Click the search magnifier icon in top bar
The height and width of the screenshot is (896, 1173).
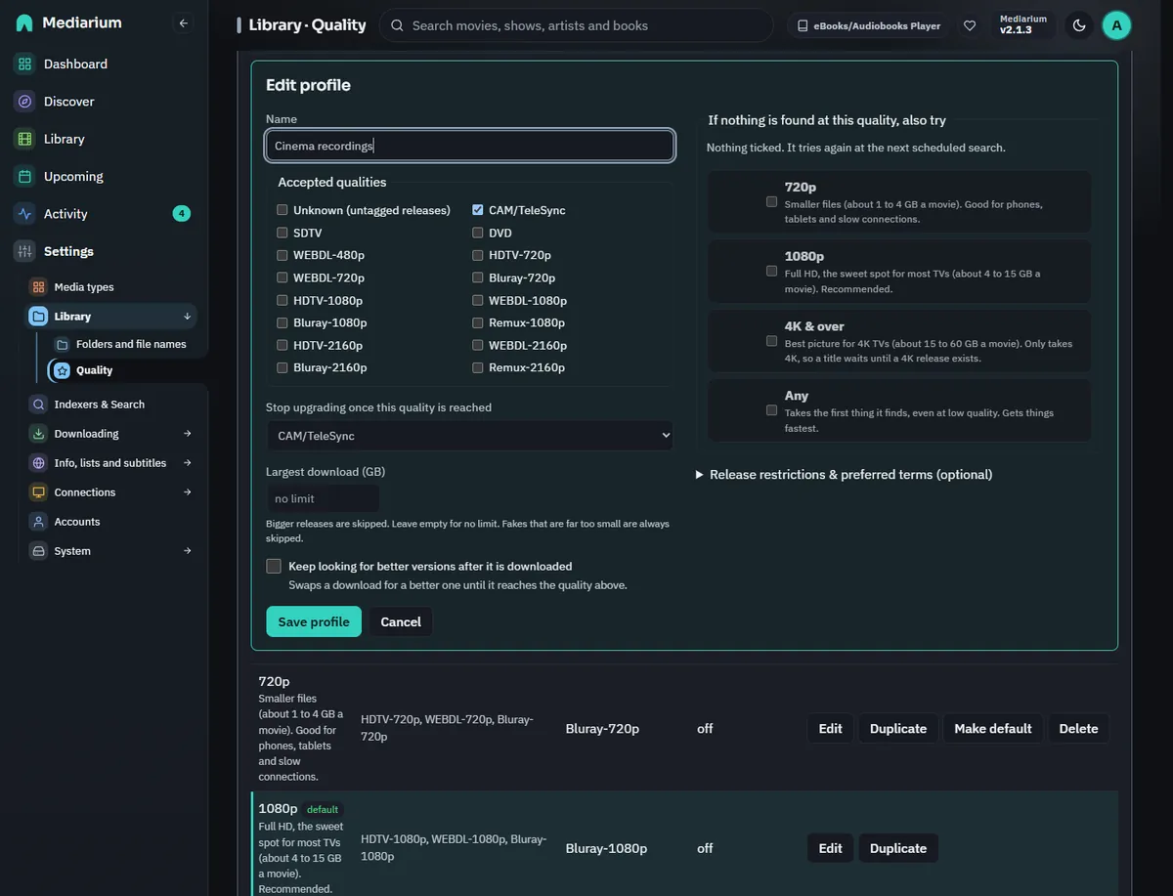tap(397, 25)
